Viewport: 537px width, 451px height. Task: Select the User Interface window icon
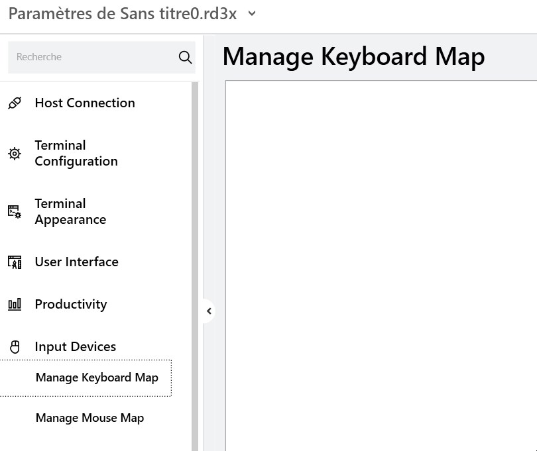[14, 262]
